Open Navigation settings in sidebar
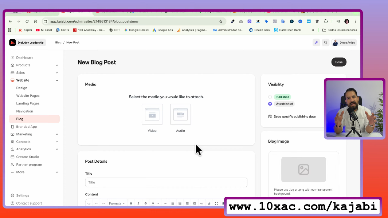 pos(24,111)
